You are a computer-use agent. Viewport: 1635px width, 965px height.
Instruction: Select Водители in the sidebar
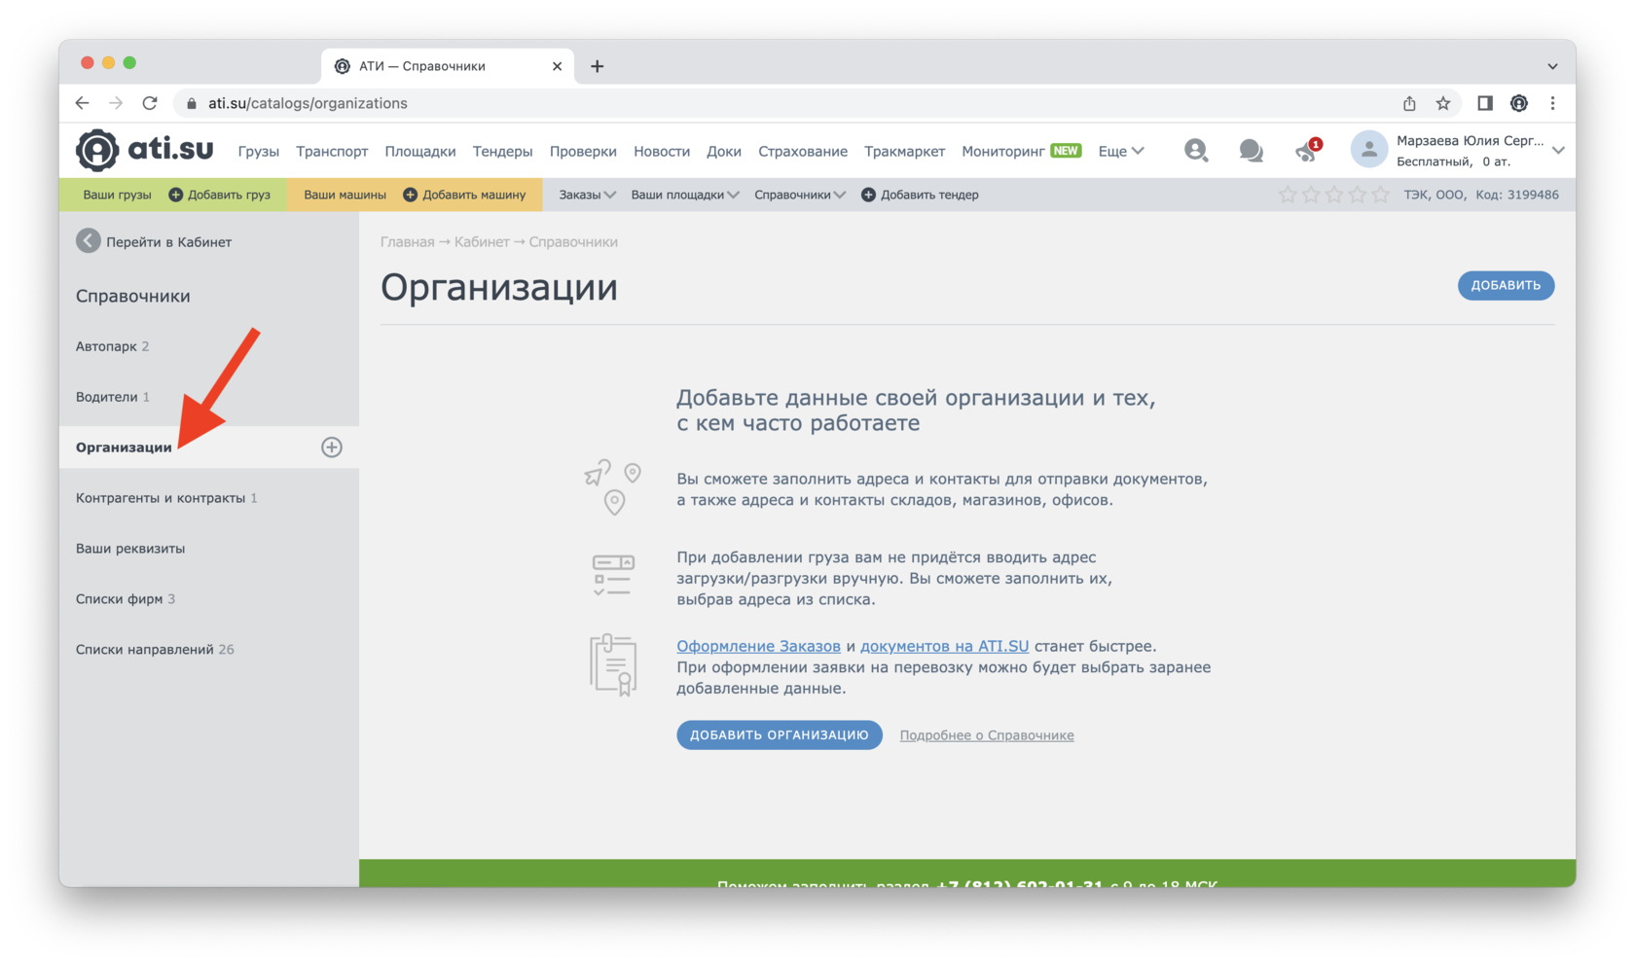(107, 397)
